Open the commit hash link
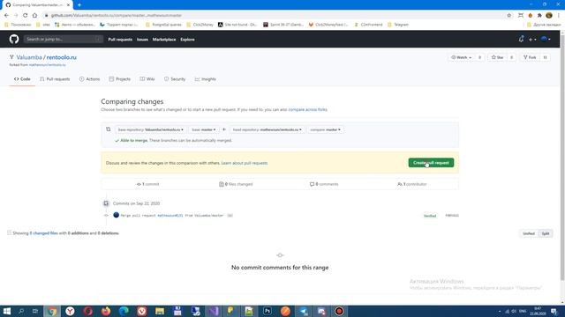The width and height of the screenshot is (565, 317). (x=452, y=216)
